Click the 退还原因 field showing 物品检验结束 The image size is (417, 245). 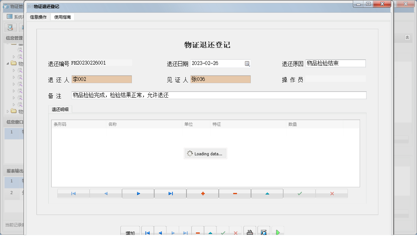coord(336,63)
